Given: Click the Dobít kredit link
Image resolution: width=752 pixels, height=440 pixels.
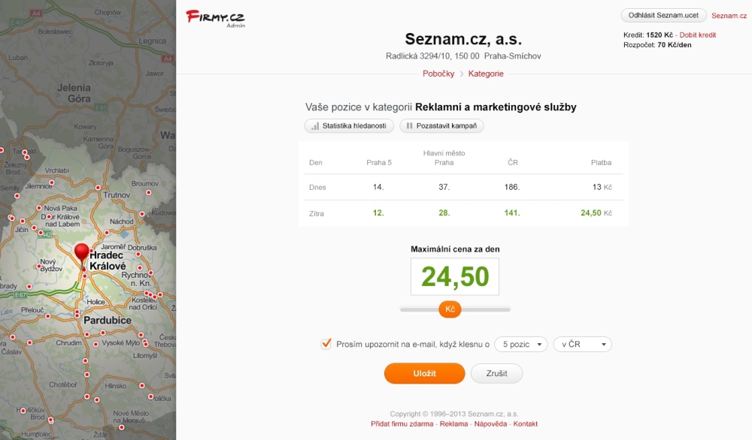Looking at the screenshot, I should pos(698,35).
